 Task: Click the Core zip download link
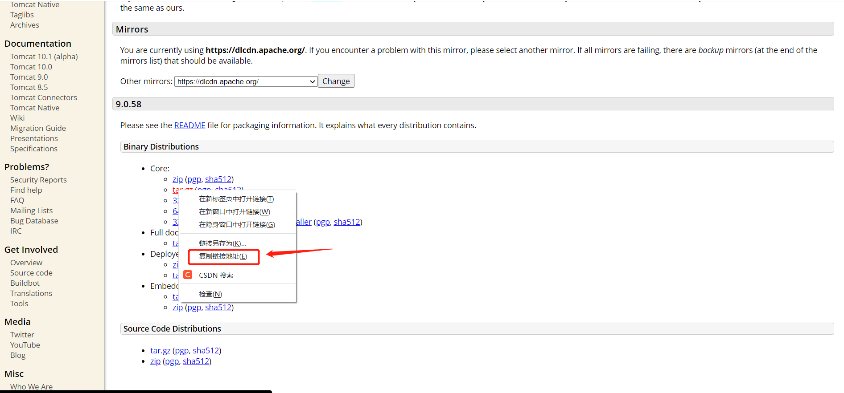click(177, 179)
